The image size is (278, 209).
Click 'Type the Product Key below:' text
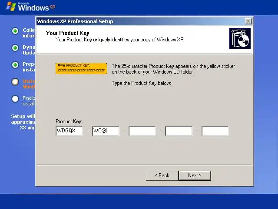(142, 83)
